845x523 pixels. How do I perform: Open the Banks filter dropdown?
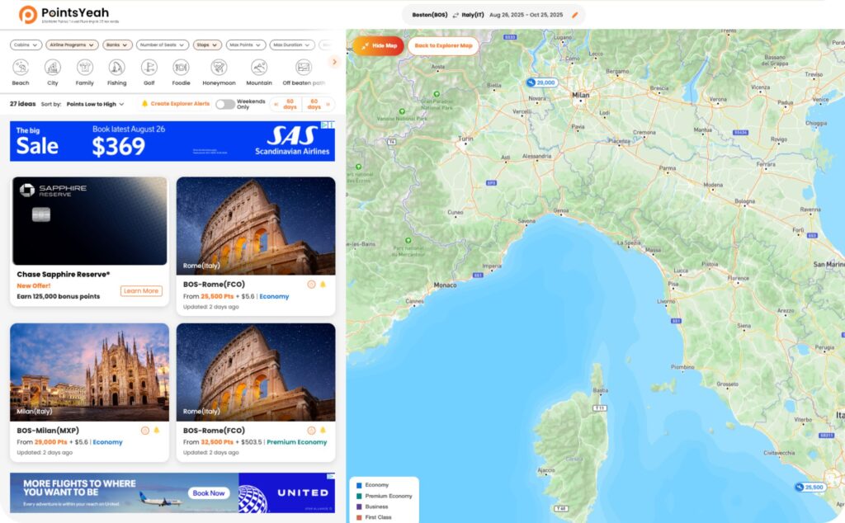coord(117,45)
